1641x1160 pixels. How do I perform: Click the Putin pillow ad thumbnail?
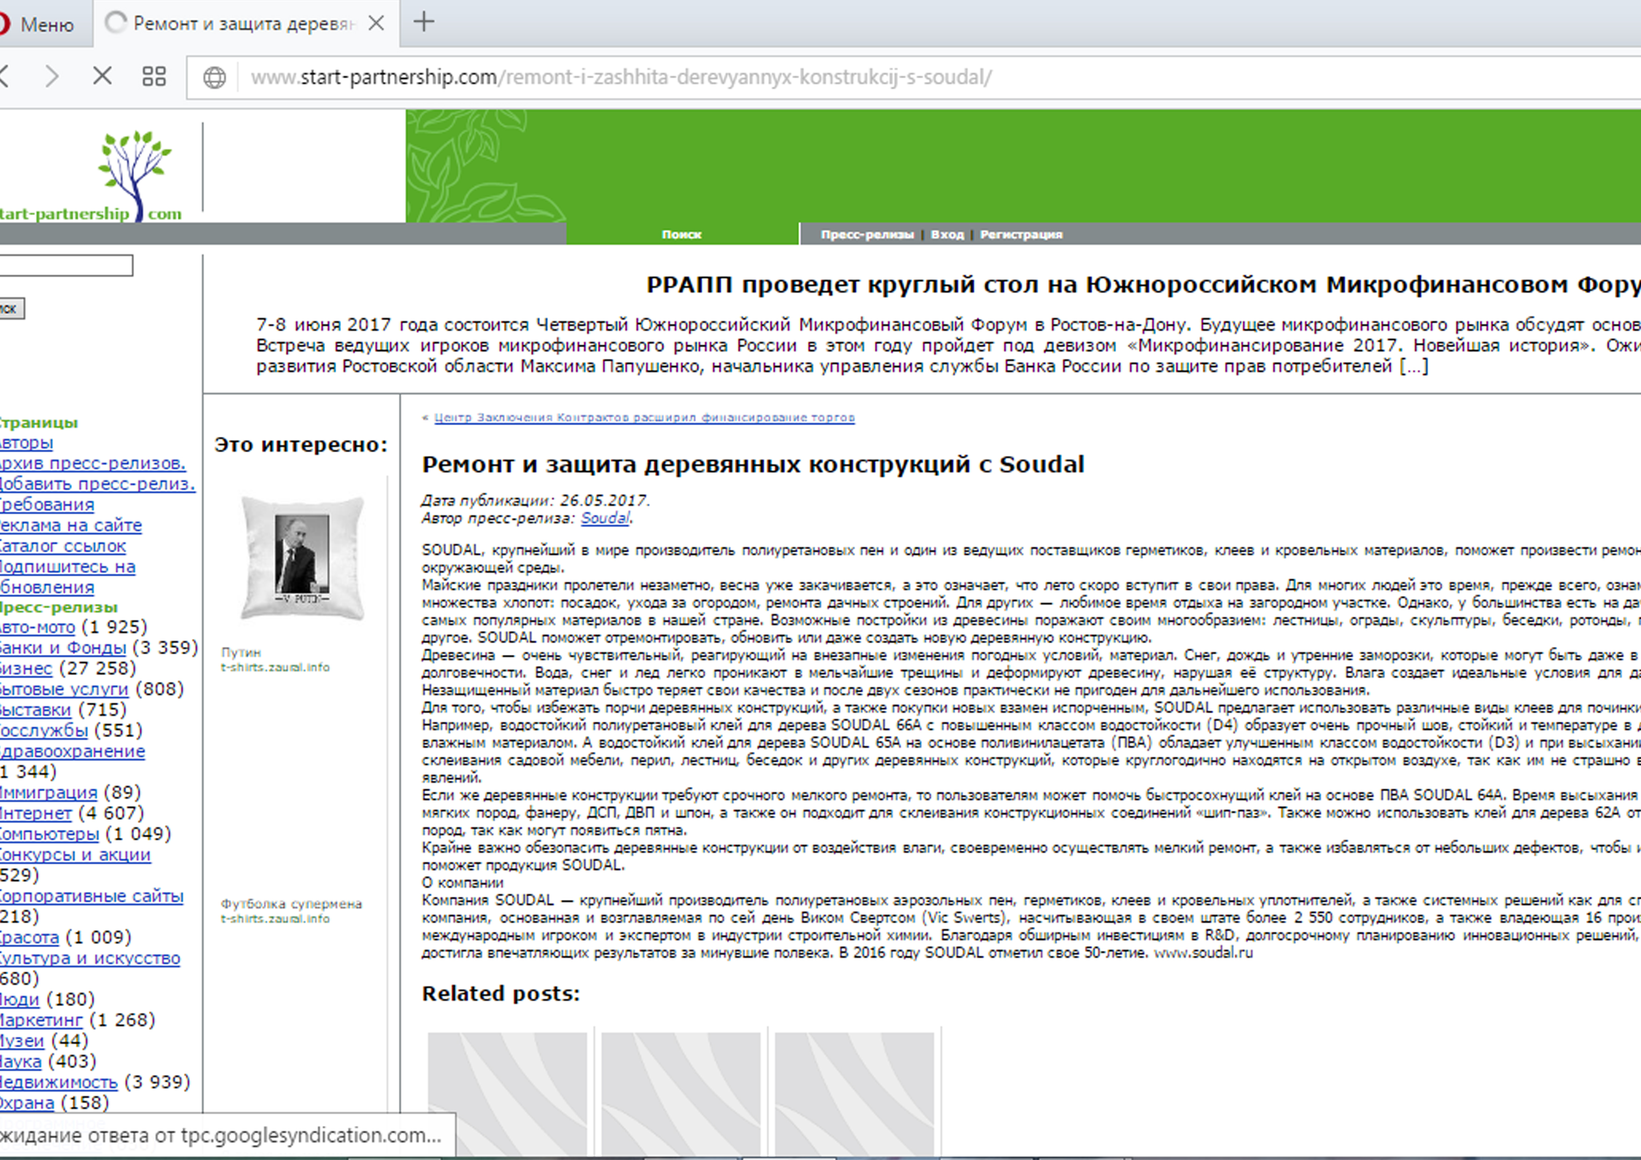302,558
